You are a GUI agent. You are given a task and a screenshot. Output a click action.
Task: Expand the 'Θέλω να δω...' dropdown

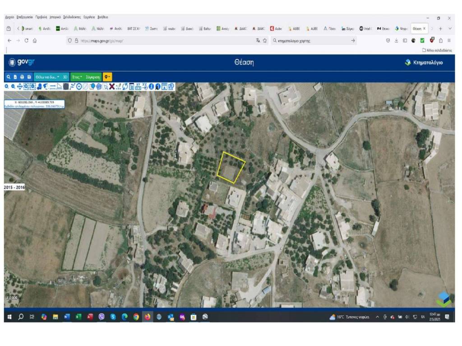(47, 77)
